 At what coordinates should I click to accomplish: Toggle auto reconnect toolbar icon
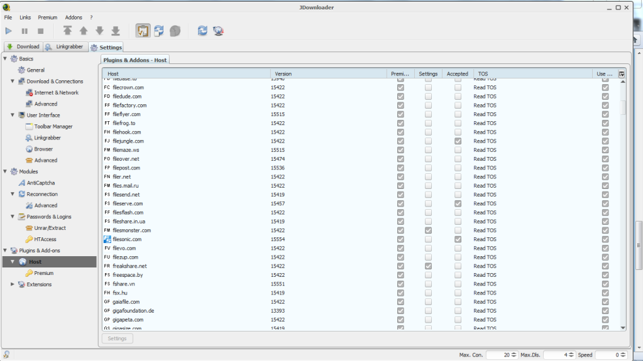159,31
